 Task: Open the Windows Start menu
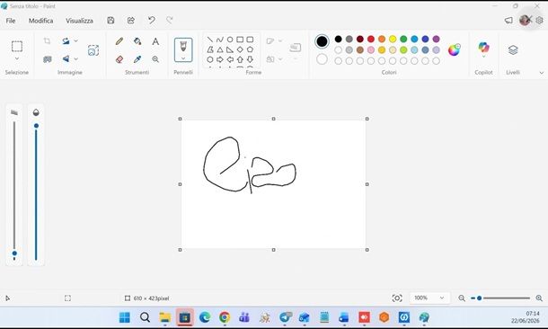pos(124,317)
